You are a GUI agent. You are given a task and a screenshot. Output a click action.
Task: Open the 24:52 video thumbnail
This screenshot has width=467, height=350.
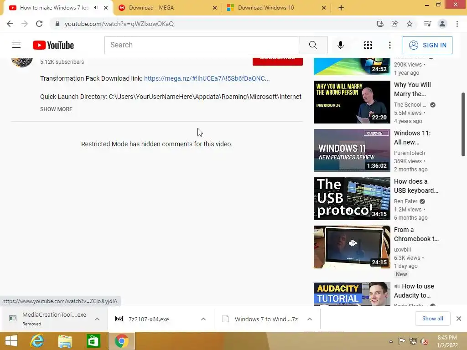click(x=352, y=66)
